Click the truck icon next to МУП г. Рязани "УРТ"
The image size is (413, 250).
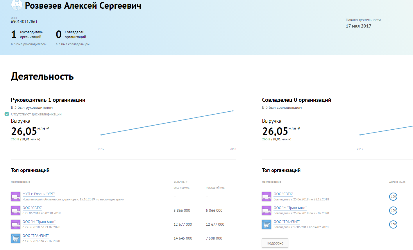[16, 197]
